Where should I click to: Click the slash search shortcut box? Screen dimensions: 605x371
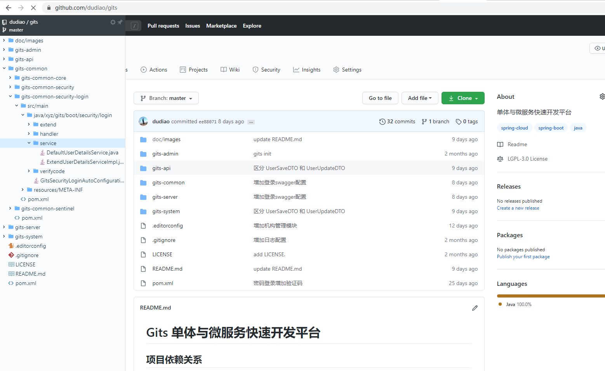[x=135, y=26]
